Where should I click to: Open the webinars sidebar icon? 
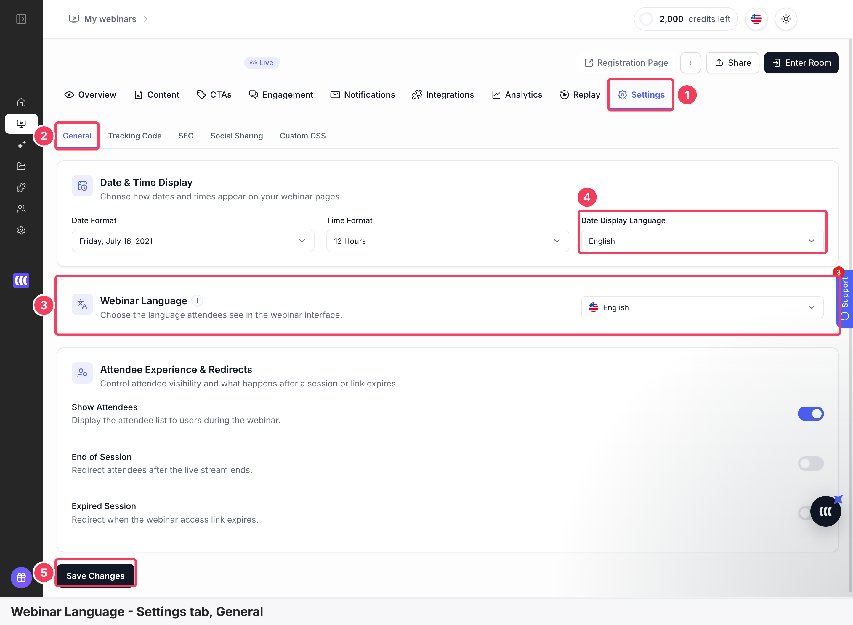pos(21,124)
